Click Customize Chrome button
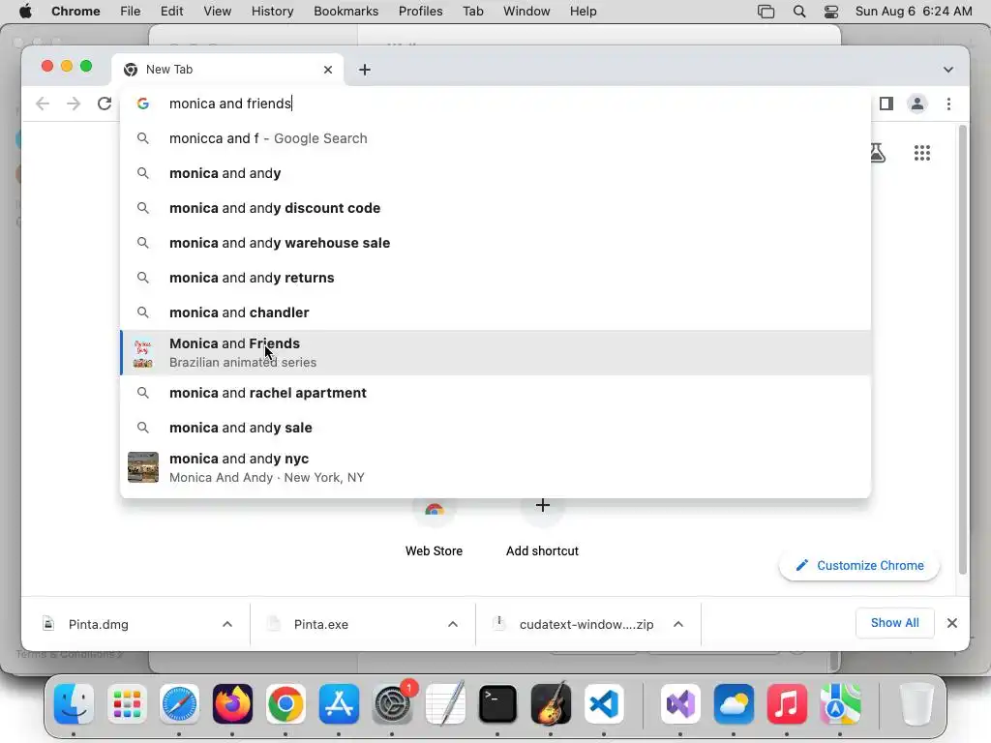 pos(859,565)
